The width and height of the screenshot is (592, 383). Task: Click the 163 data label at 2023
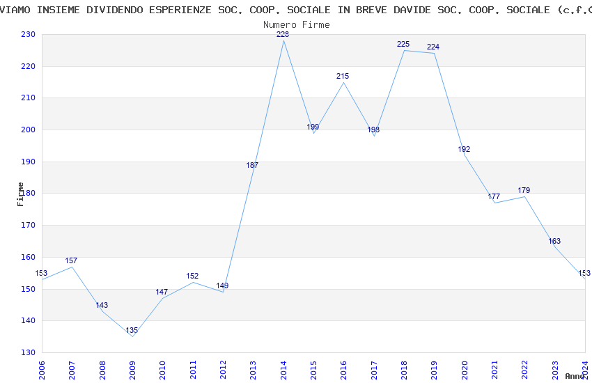click(554, 241)
